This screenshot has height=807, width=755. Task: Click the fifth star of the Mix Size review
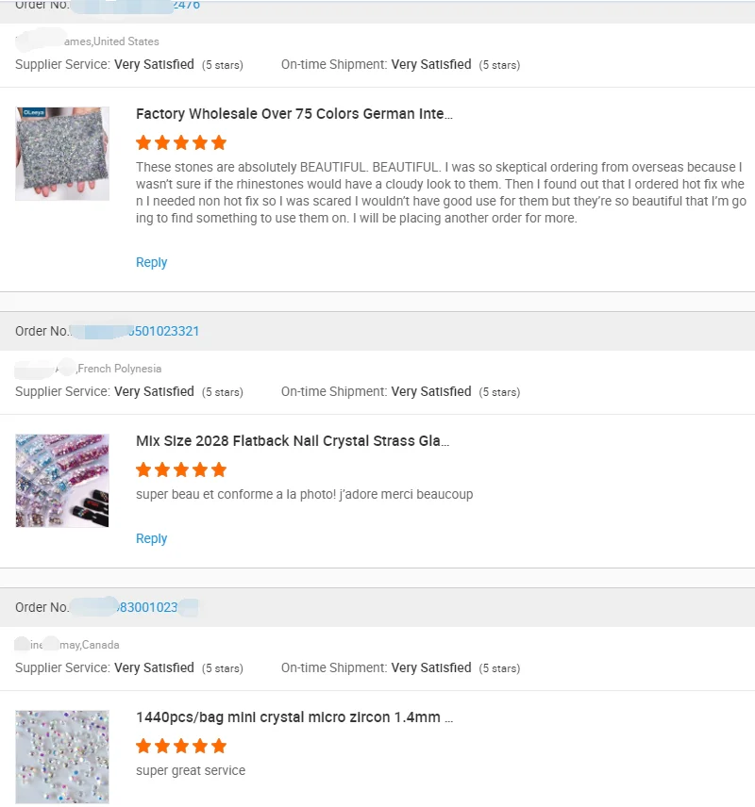pos(216,469)
